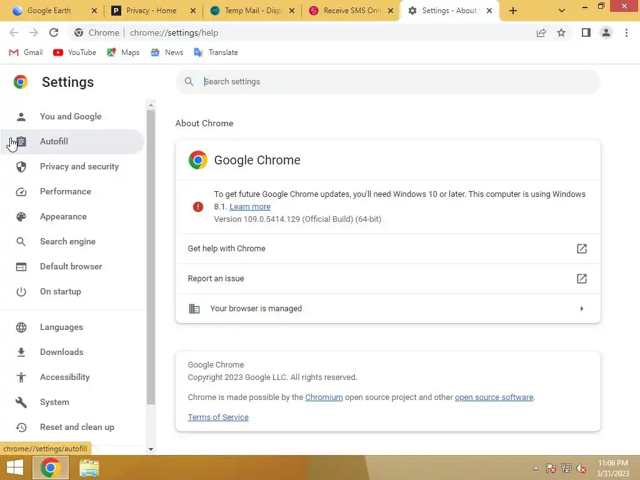This screenshot has width=640, height=480.
Task: Click the Default browser icon in sidebar
Action: click(21, 266)
